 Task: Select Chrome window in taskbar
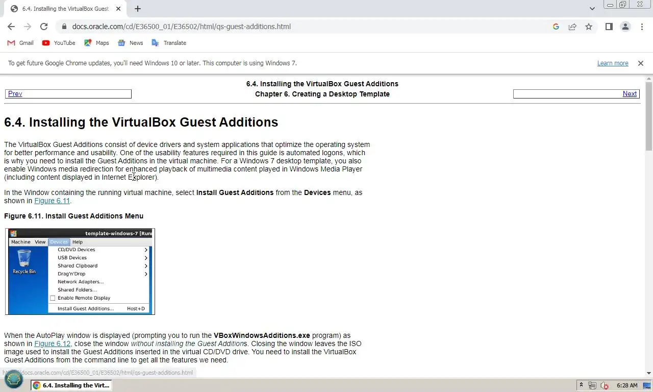coord(71,385)
